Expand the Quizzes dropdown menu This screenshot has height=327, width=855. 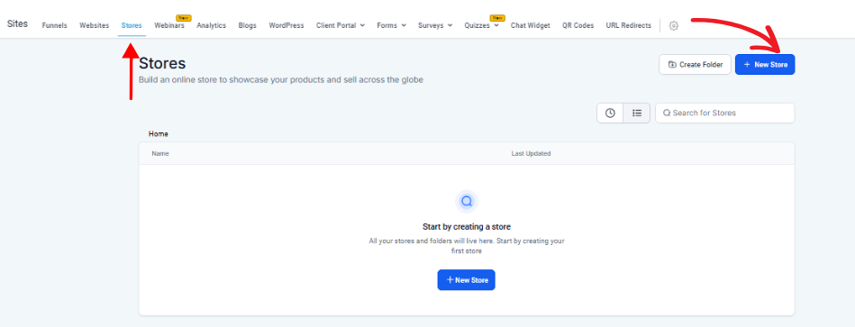(x=481, y=25)
